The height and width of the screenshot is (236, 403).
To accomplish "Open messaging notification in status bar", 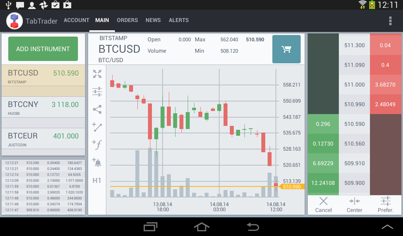I will click(x=20, y=5).
